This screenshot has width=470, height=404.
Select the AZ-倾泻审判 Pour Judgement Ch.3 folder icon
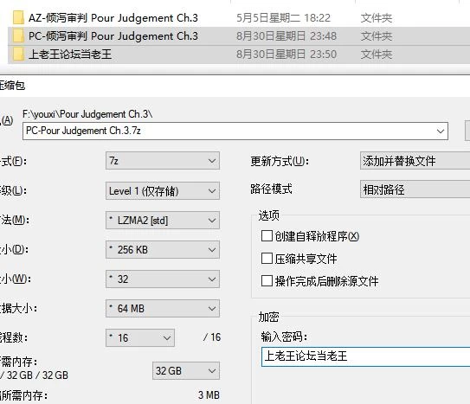[18, 17]
